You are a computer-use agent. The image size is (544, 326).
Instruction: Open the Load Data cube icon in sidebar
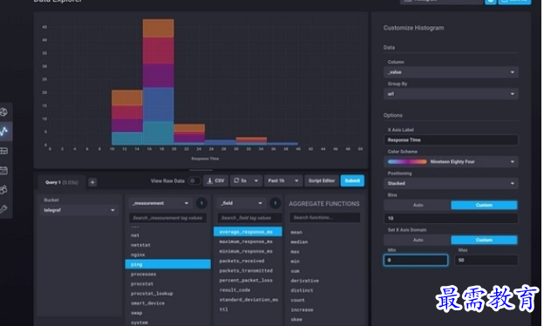[x=3, y=112]
